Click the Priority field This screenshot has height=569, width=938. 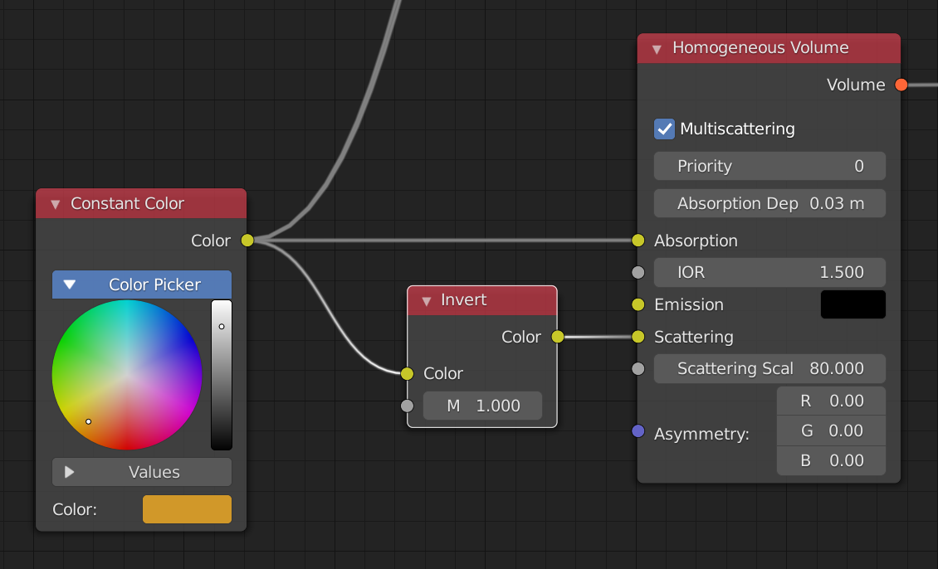[x=769, y=166]
